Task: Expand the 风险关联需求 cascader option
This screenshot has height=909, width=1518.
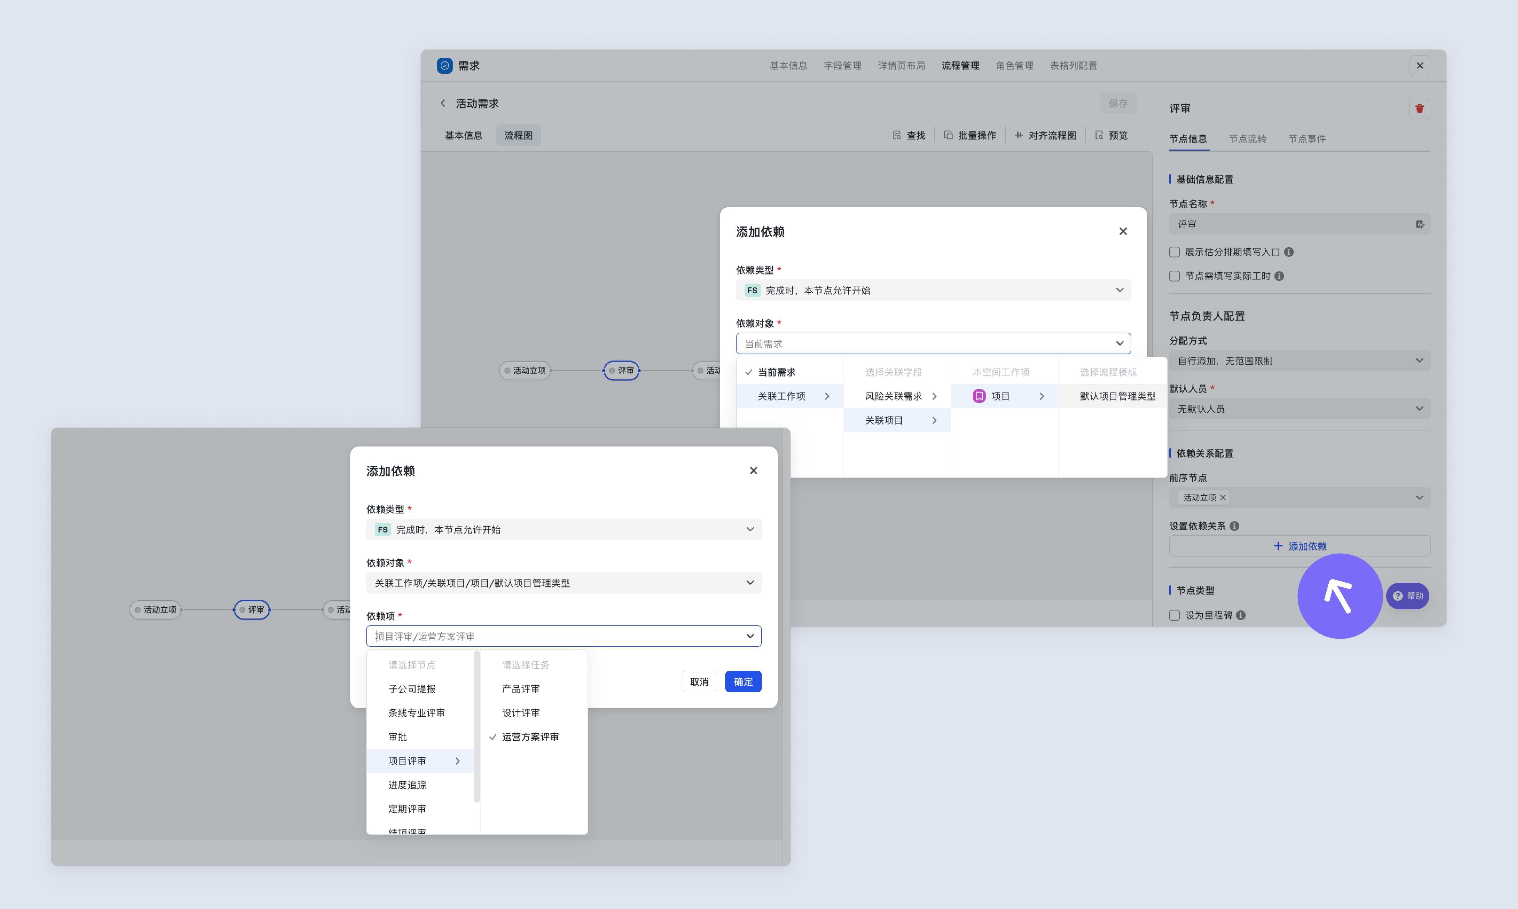Action: (897, 396)
